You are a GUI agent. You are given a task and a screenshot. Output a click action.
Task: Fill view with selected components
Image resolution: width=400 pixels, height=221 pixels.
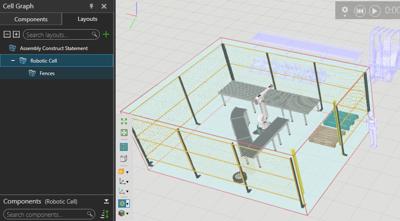click(x=124, y=133)
